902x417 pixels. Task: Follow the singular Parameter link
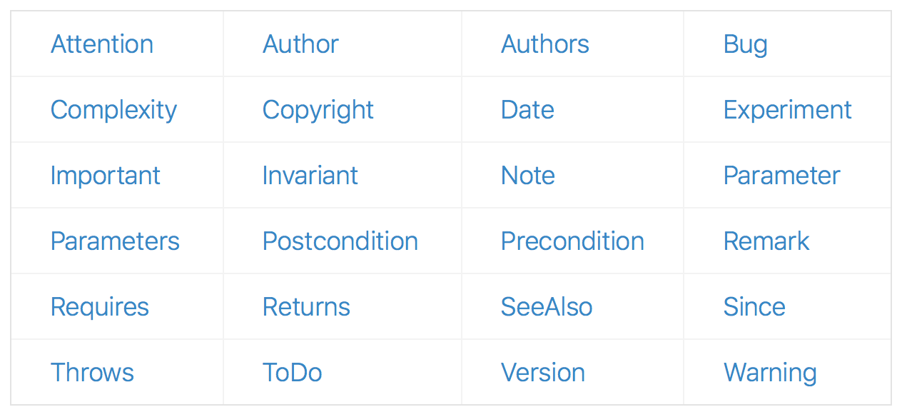click(781, 176)
